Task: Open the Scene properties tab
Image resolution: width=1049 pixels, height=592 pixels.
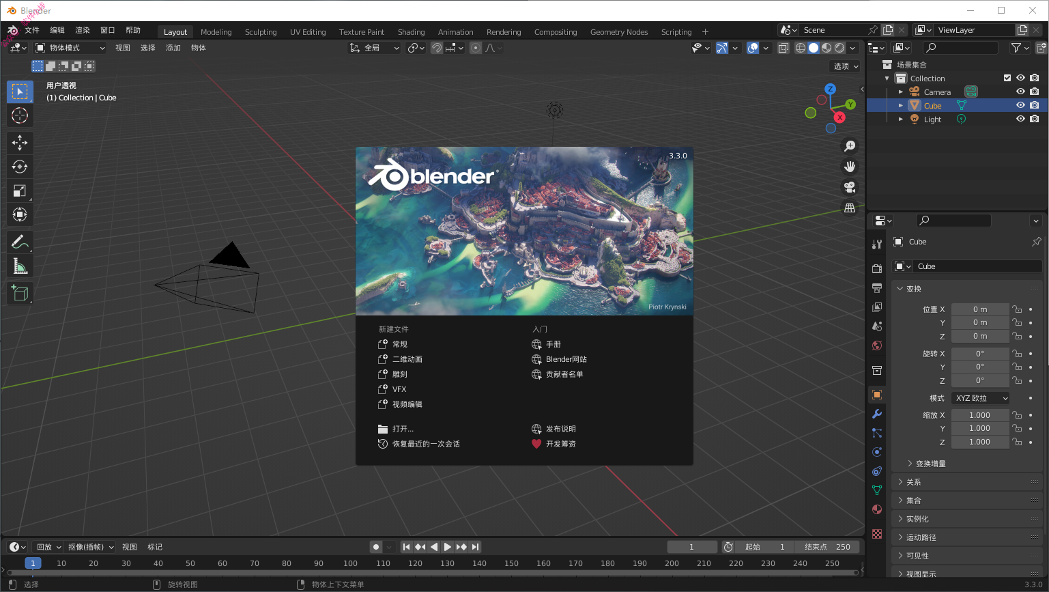Action: pyautogui.click(x=877, y=326)
